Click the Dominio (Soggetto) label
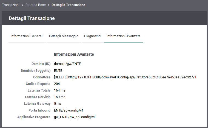 36,70
